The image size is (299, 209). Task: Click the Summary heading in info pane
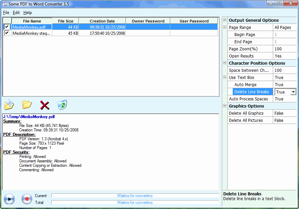[12, 121]
